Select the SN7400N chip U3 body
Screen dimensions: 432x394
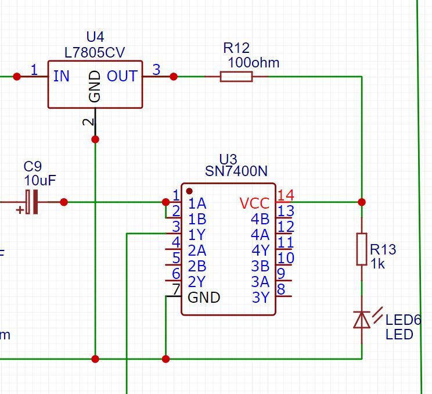[228, 249]
